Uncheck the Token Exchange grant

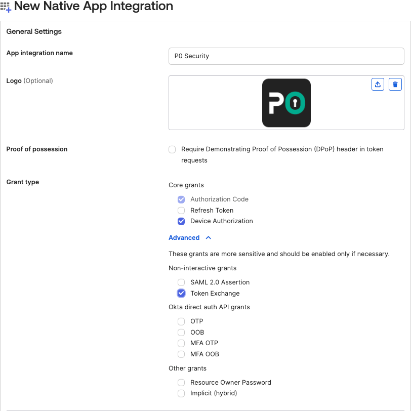[181, 294]
